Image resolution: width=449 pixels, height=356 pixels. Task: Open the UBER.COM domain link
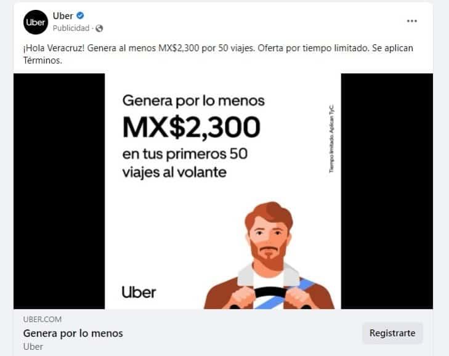42,319
